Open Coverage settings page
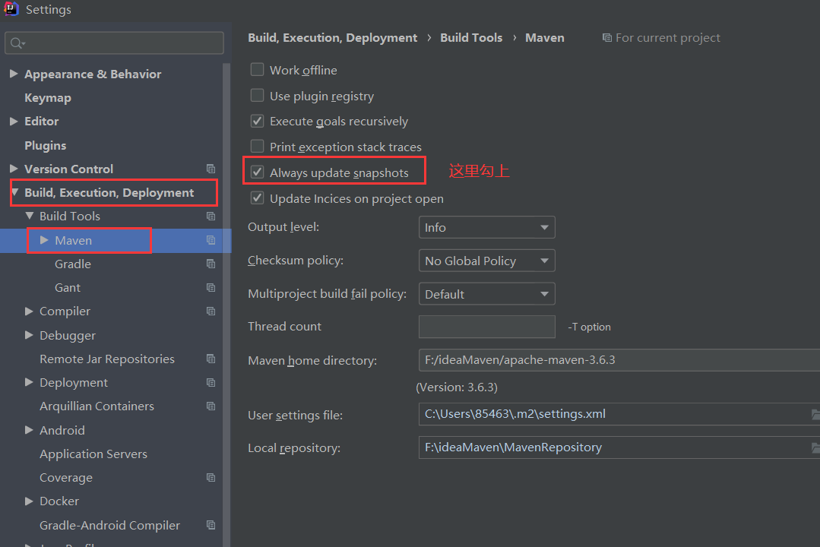Screen dimensions: 820x547 pyautogui.click(x=66, y=478)
